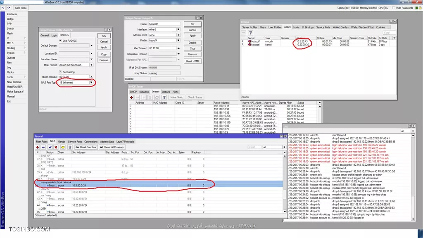423x238 pixels.
Task: Remove selected NAT rule with the minus icon
Action: coord(43,147)
